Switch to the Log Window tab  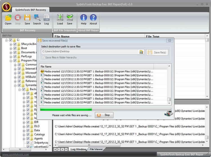78,149
